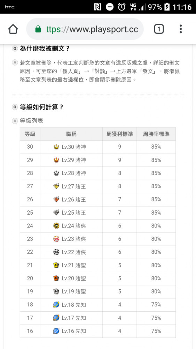Click the orange crown Lv.29 icon

click(56, 160)
